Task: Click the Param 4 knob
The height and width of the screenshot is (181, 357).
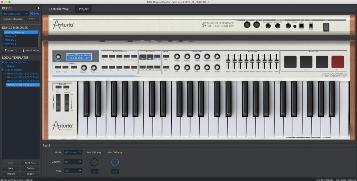Action: tap(207, 67)
